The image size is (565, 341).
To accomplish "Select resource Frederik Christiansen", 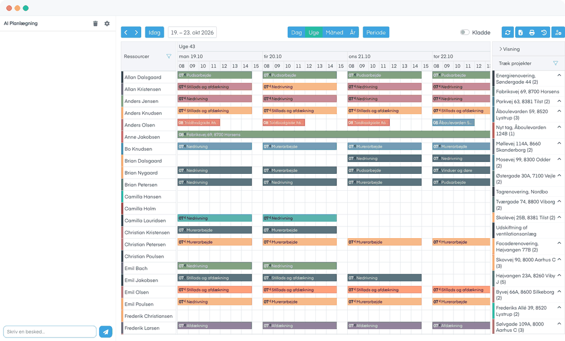I will click(x=148, y=316).
